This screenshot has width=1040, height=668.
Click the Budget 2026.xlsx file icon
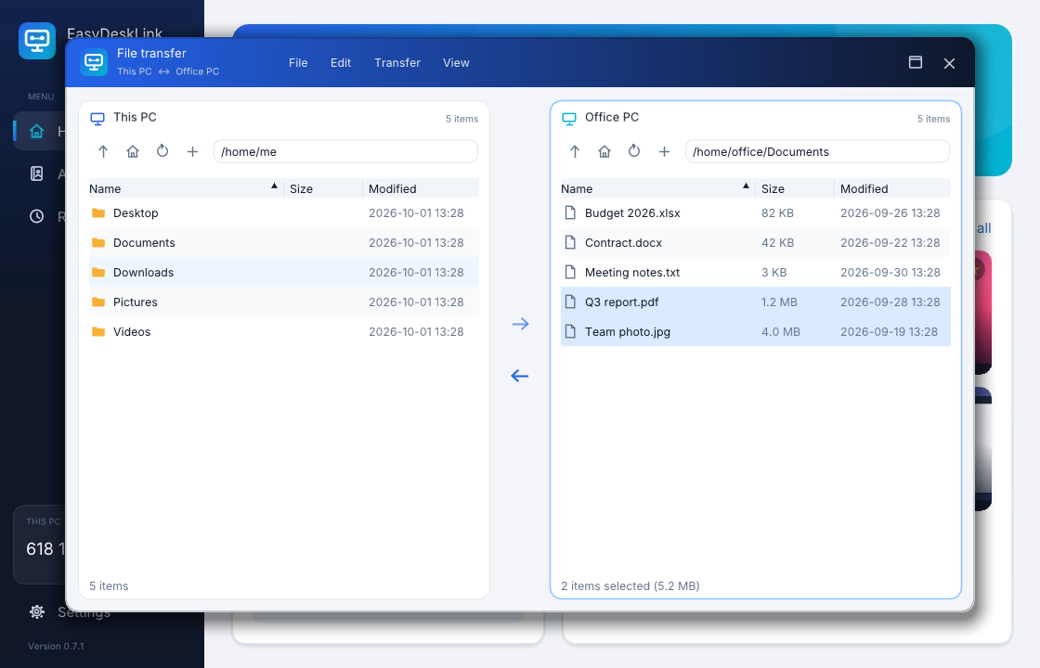(570, 212)
